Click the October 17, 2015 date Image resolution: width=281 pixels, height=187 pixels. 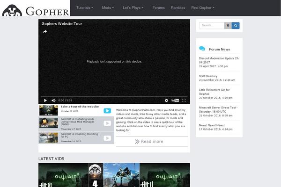(69, 111)
